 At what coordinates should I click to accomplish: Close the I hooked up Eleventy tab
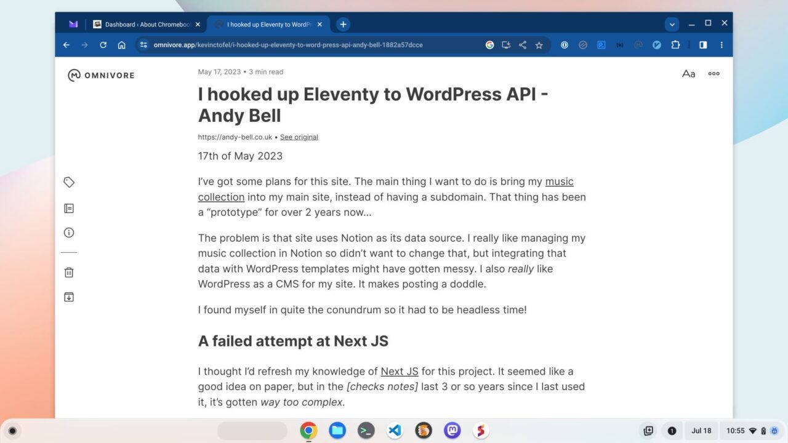(320, 25)
